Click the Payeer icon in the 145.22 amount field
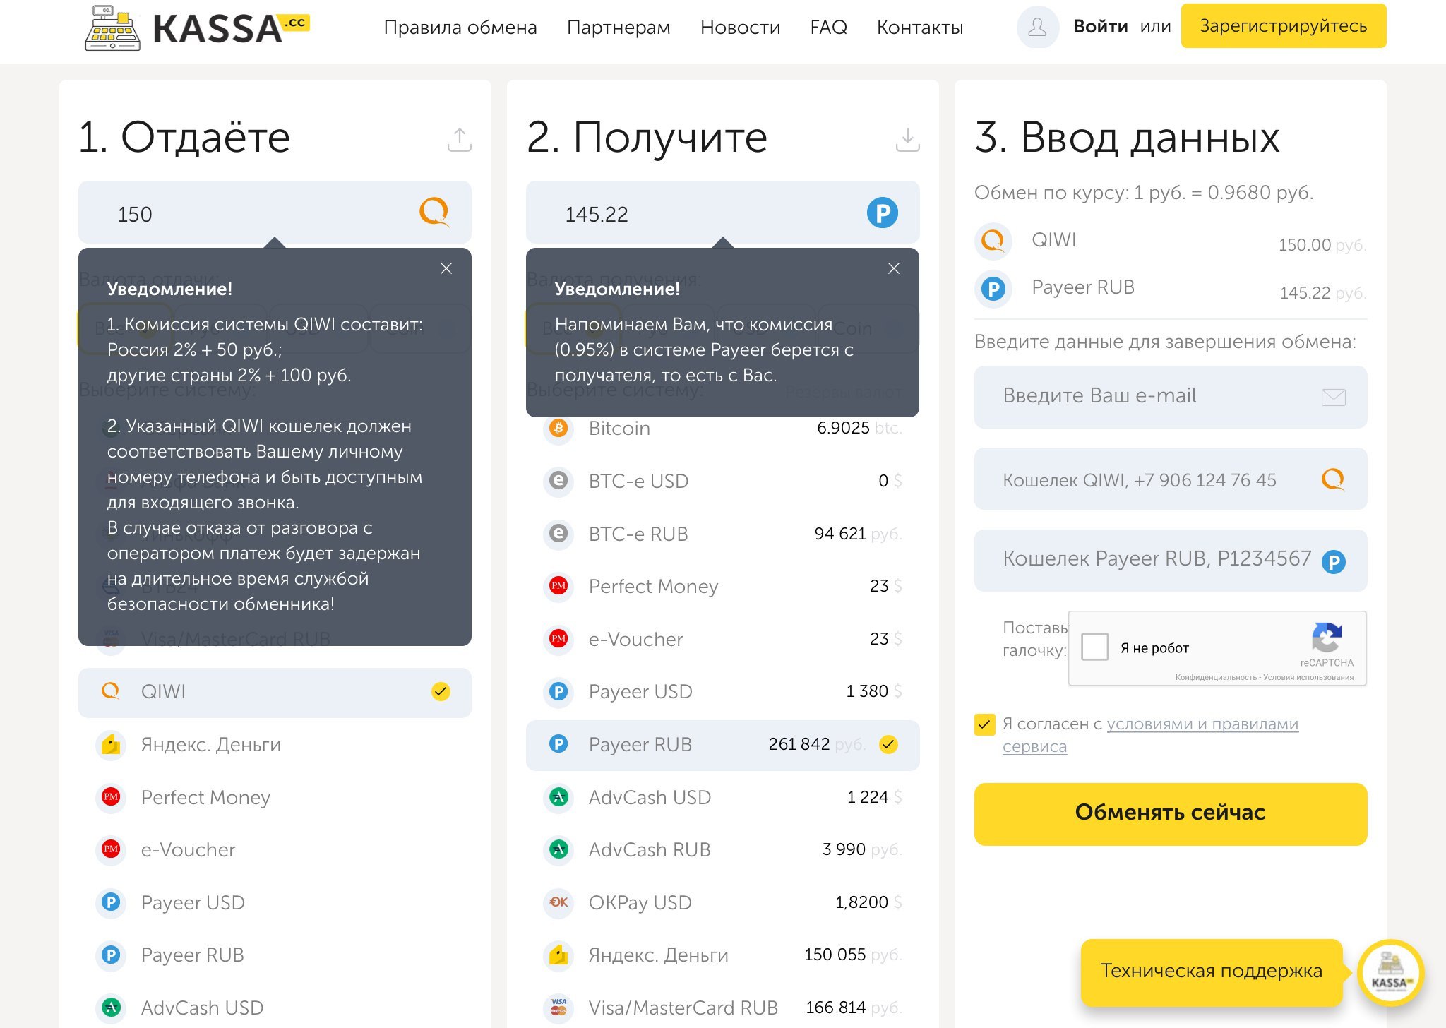This screenshot has height=1028, width=1446. (x=882, y=213)
